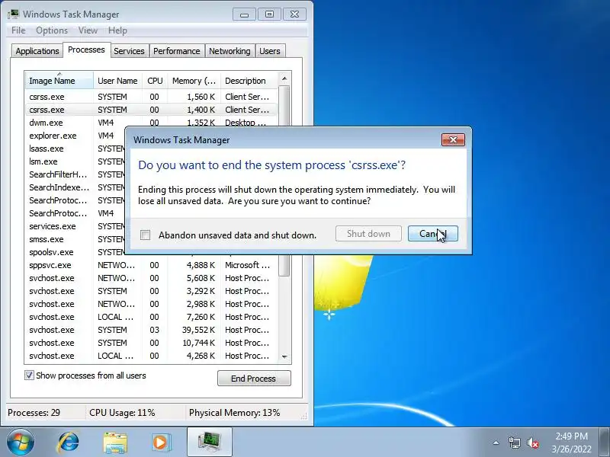The image size is (610, 457).
Task: Click the Show desktop strip beside the clock
Action: click(x=605, y=443)
